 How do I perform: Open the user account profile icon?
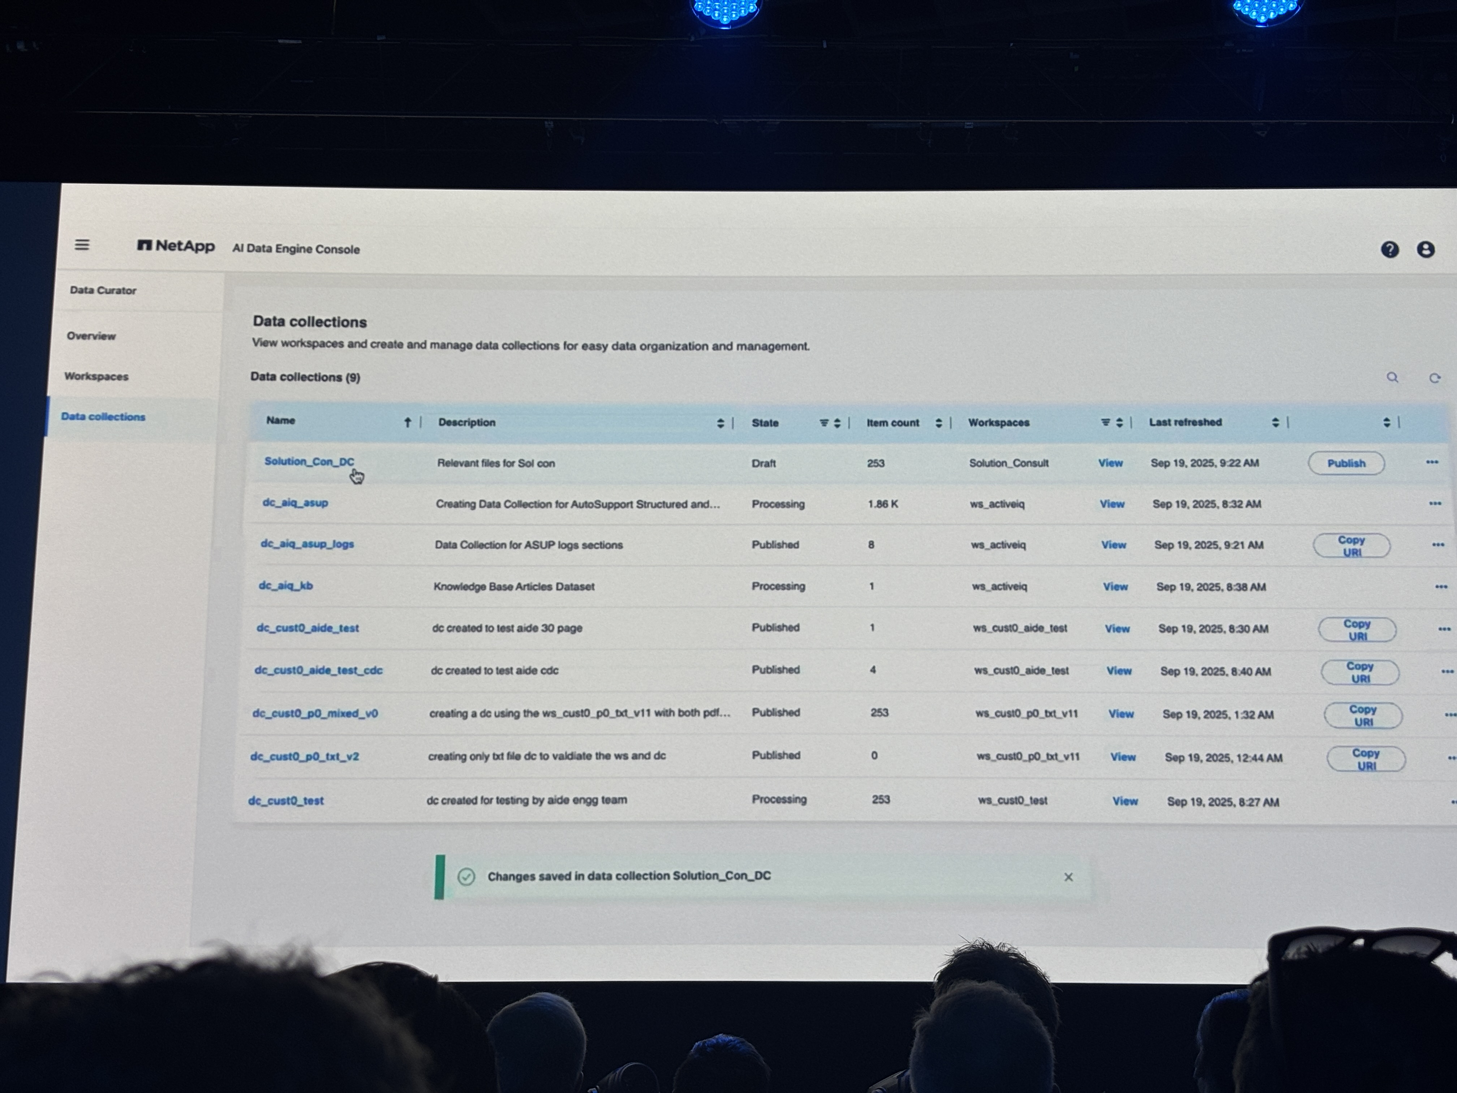(1426, 249)
